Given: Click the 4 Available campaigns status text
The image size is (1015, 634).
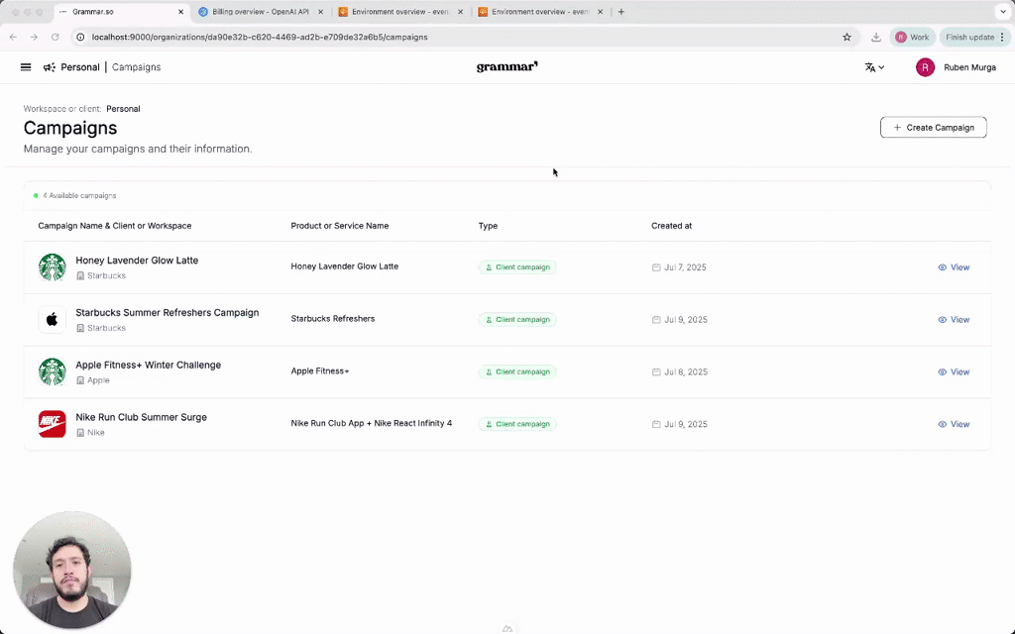Looking at the screenshot, I should tap(79, 195).
